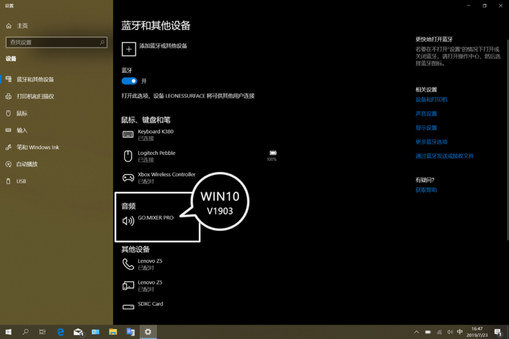The height and width of the screenshot is (339, 509).
Task: Click the 添加蓝牙或其他设备 label
Action: pyautogui.click(x=163, y=46)
